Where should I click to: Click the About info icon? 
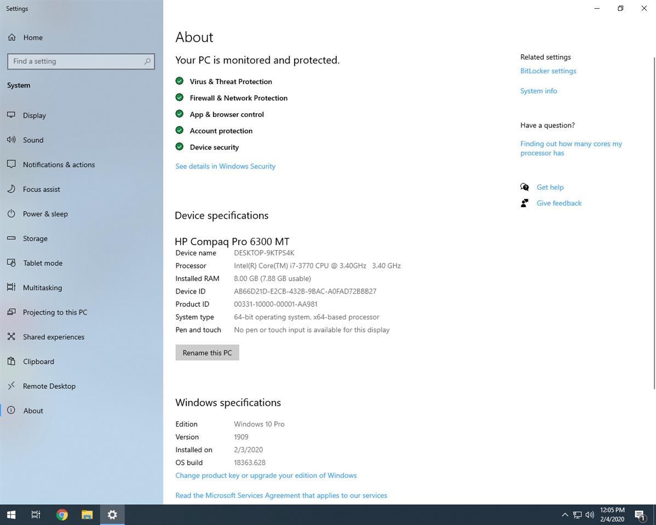point(11,410)
